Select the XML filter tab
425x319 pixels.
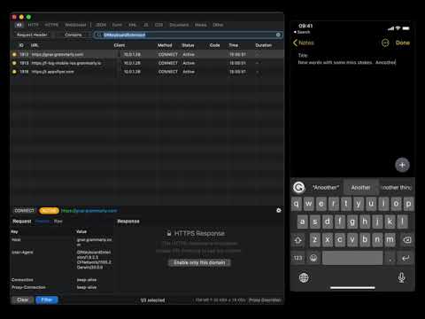[x=133, y=25]
